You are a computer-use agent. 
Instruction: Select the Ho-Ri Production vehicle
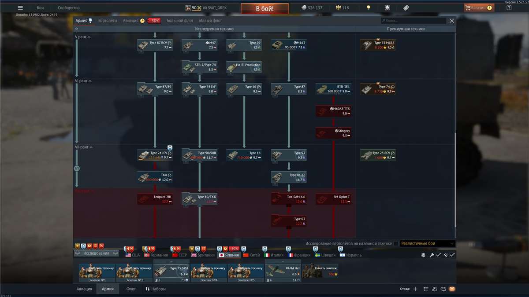coord(244,67)
